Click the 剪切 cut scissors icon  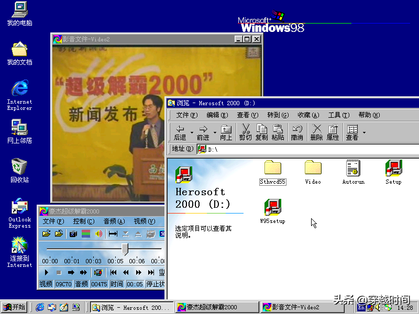(245, 133)
